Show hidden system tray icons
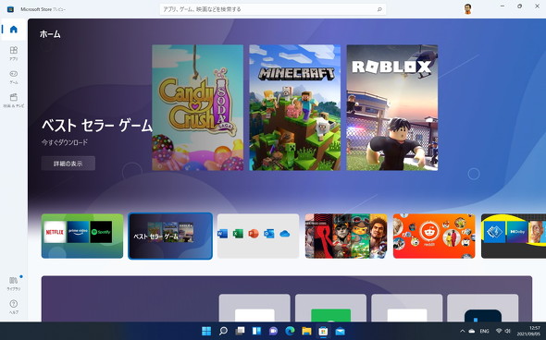This screenshot has width=546, height=340. coord(462,332)
